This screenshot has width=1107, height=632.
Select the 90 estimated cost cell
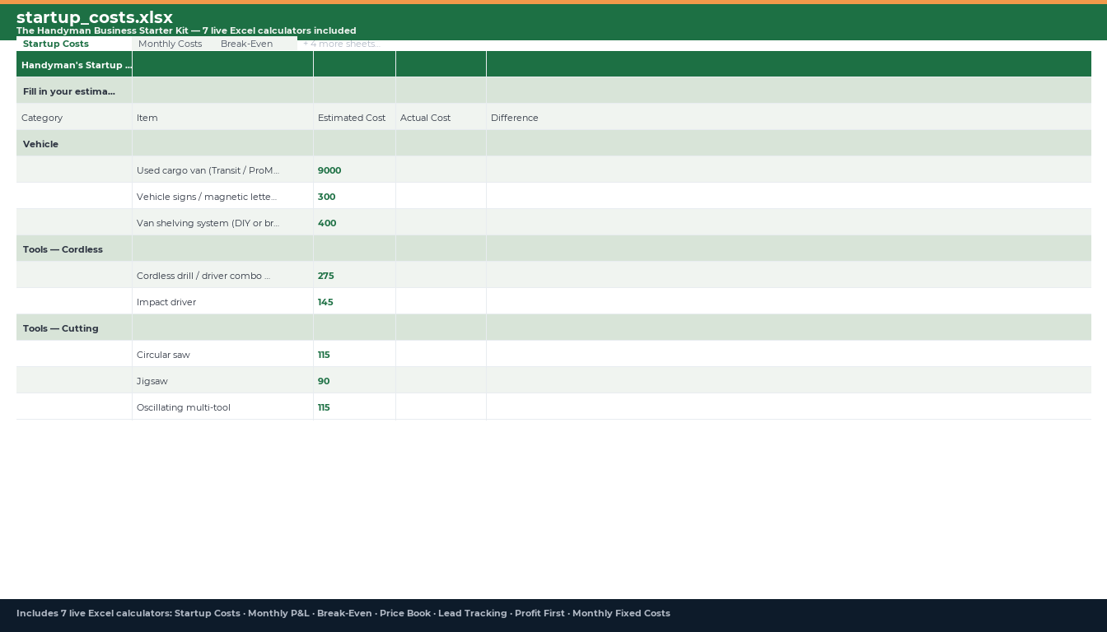click(354, 380)
